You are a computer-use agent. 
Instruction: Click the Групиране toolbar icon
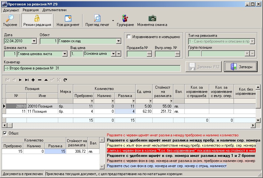[x=125, y=18]
